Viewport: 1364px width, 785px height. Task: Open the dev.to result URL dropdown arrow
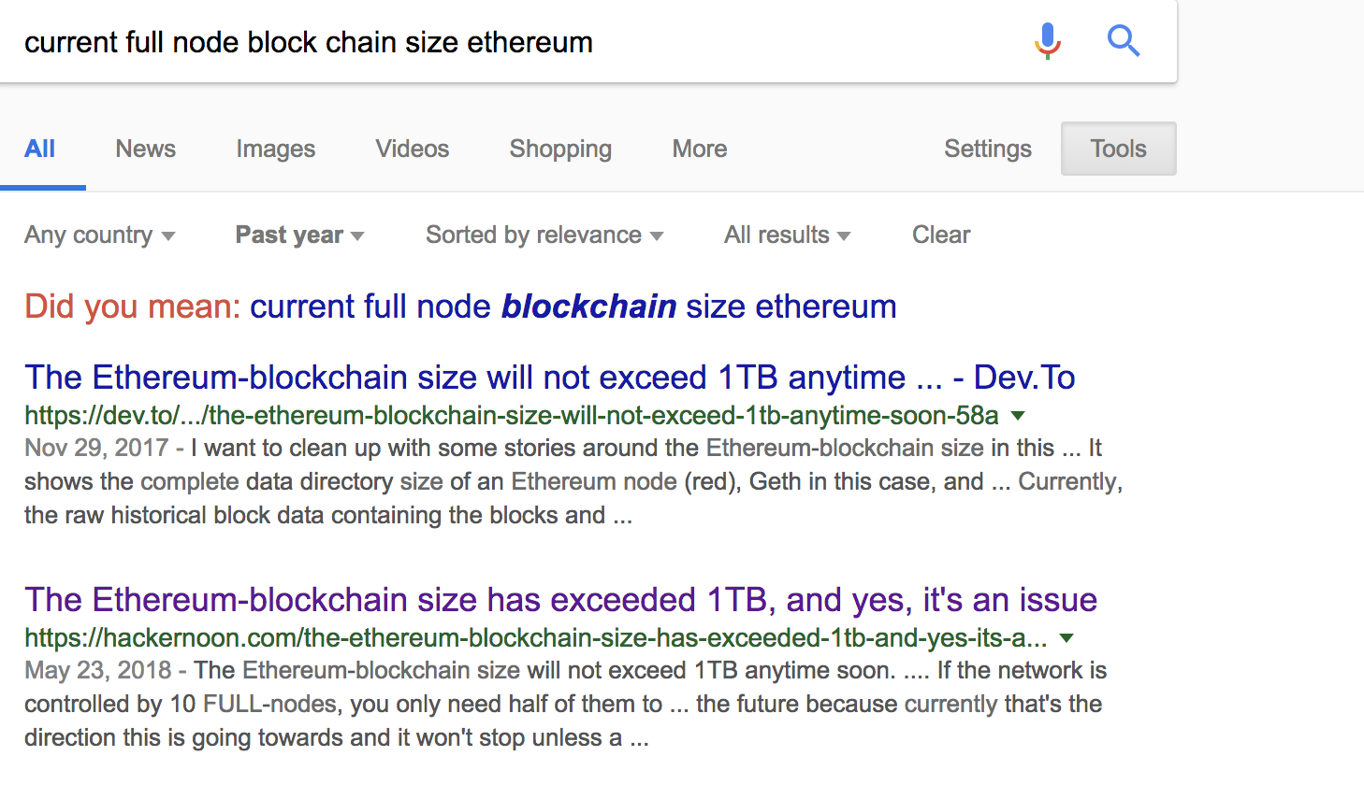(x=1018, y=415)
